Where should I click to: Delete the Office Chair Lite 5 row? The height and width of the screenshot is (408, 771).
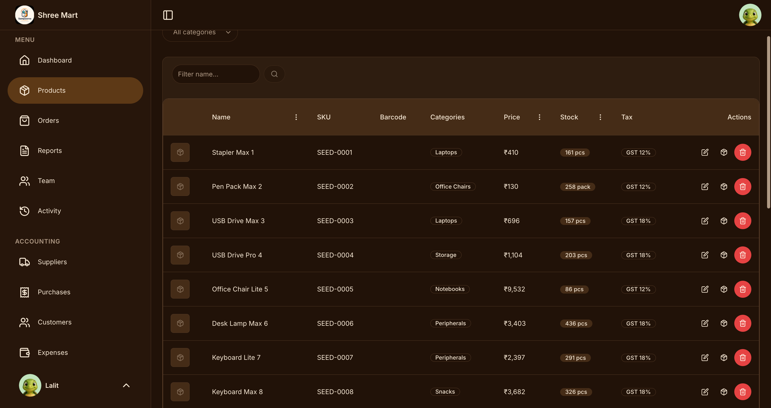click(x=743, y=289)
